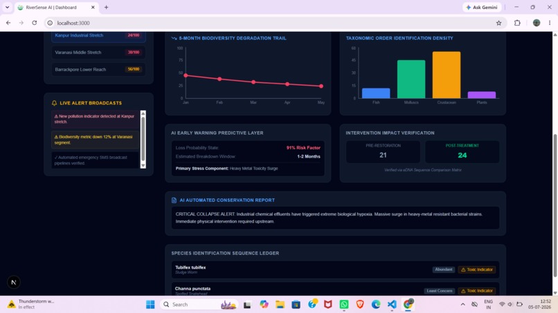The width and height of the screenshot is (558, 313).
Task: Open Copilot from the taskbar
Action: coord(264,305)
